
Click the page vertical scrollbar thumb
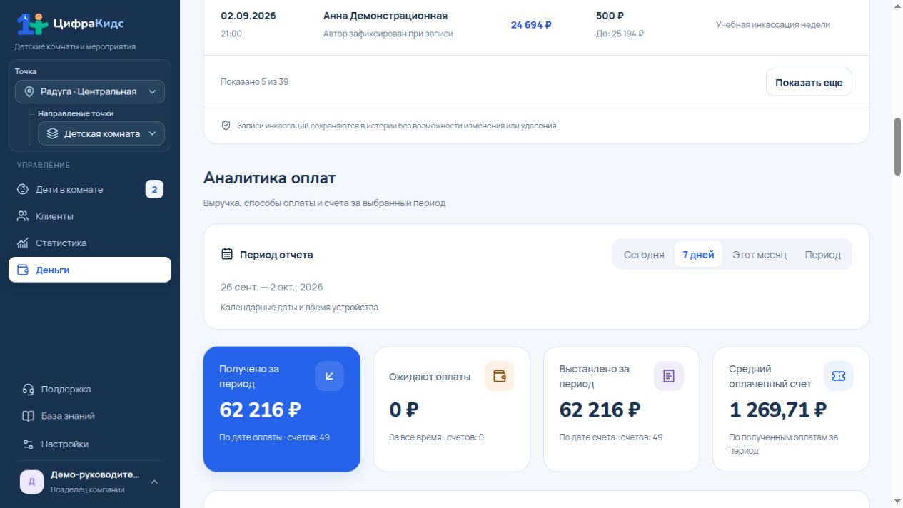pos(897,146)
